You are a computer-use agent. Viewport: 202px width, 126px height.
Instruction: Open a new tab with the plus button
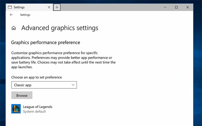[57, 7]
